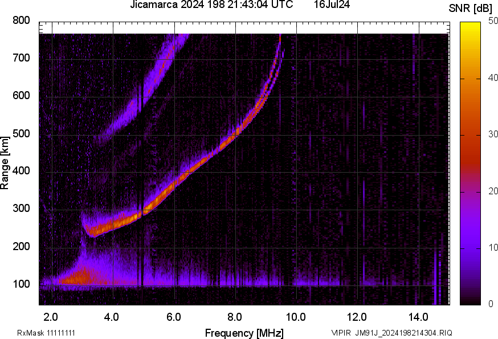Click the 0 tick label on colorbar
This screenshot has width=498, height=339.
(x=490, y=304)
